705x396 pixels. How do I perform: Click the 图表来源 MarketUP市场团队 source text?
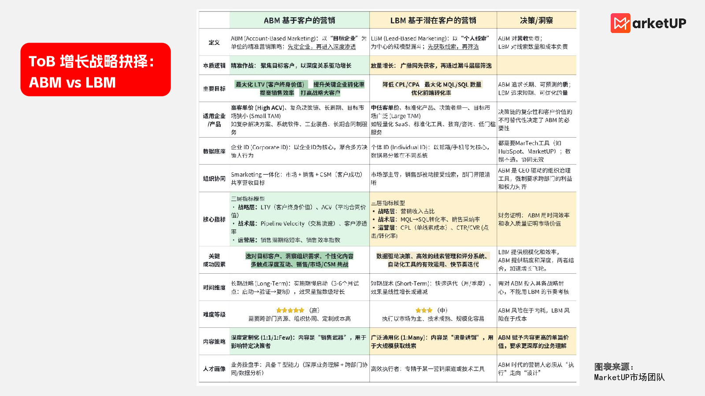[629, 372]
